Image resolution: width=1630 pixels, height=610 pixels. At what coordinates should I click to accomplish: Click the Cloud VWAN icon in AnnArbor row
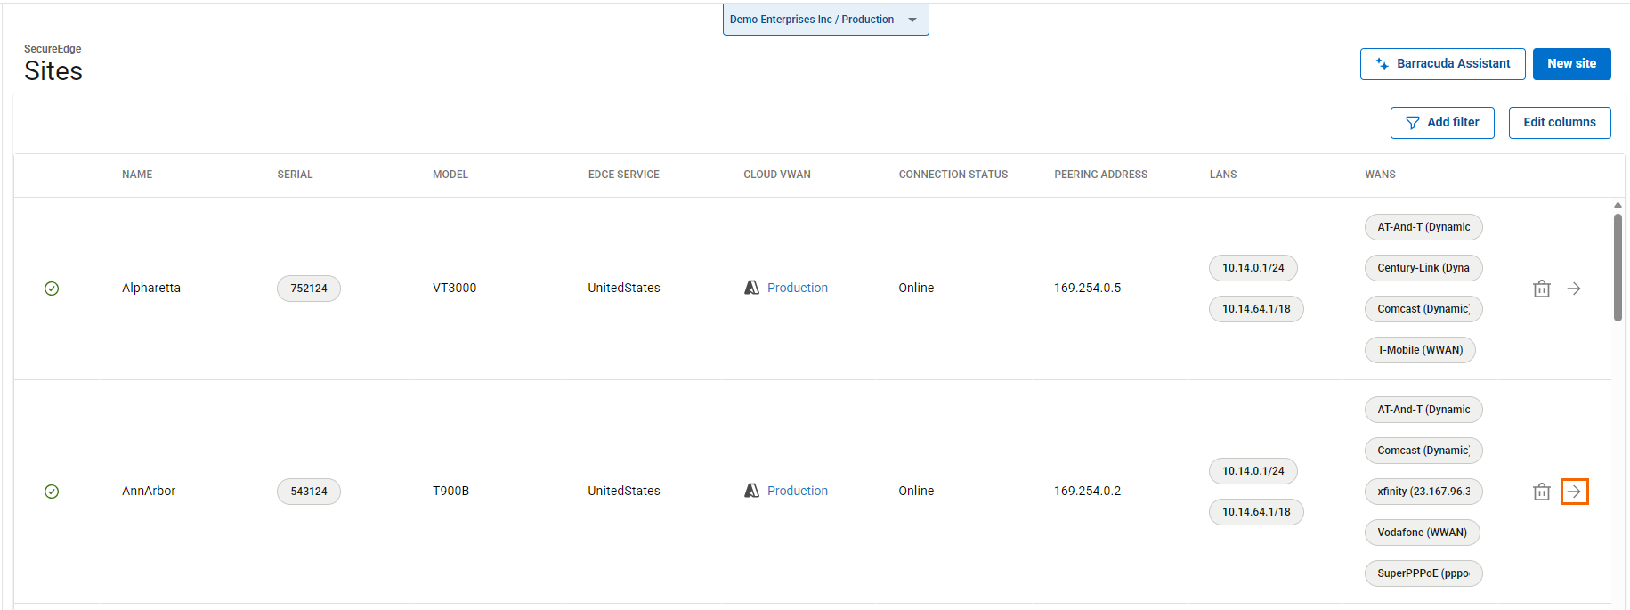[x=751, y=491]
